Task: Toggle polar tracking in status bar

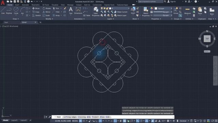Action: point(100,121)
